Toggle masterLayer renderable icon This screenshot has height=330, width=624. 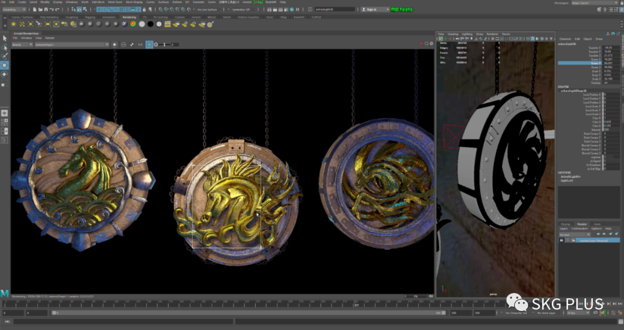pos(562,239)
